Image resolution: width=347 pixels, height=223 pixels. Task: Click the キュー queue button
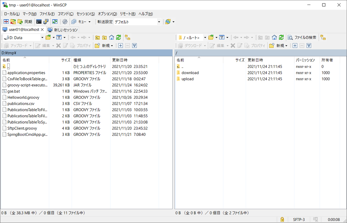pyautogui.click(x=79, y=22)
